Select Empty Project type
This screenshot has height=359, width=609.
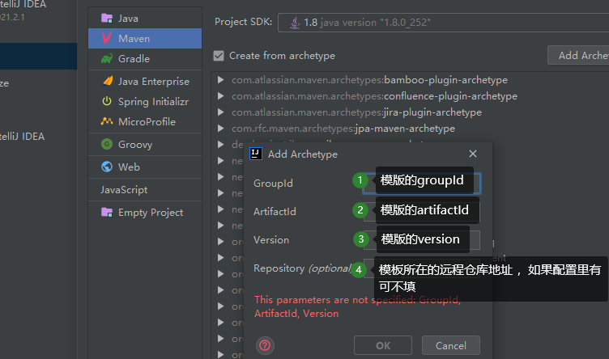point(145,213)
